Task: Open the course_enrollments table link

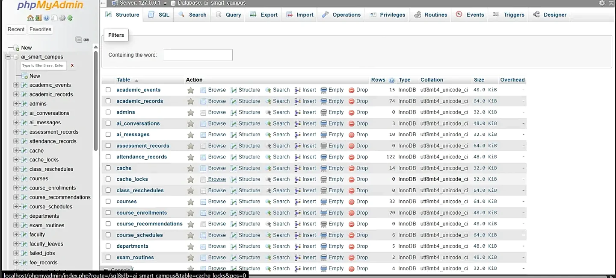Action: pos(142,213)
